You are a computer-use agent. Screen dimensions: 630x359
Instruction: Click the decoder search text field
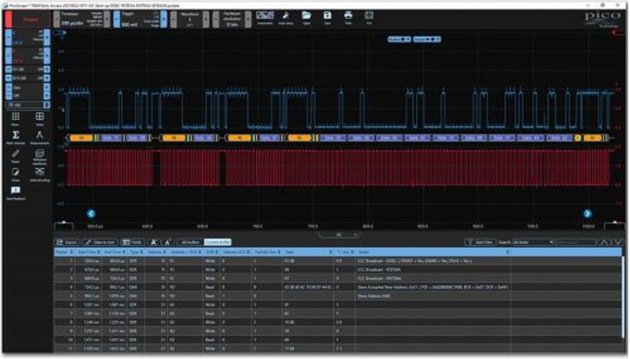pyautogui.click(x=575, y=242)
